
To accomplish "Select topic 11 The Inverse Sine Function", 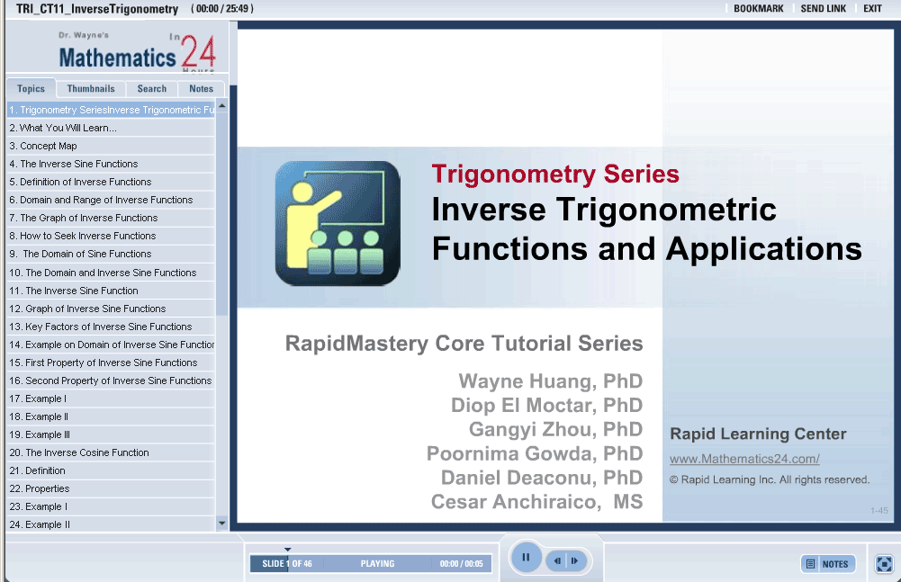I will pyautogui.click(x=111, y=291).
